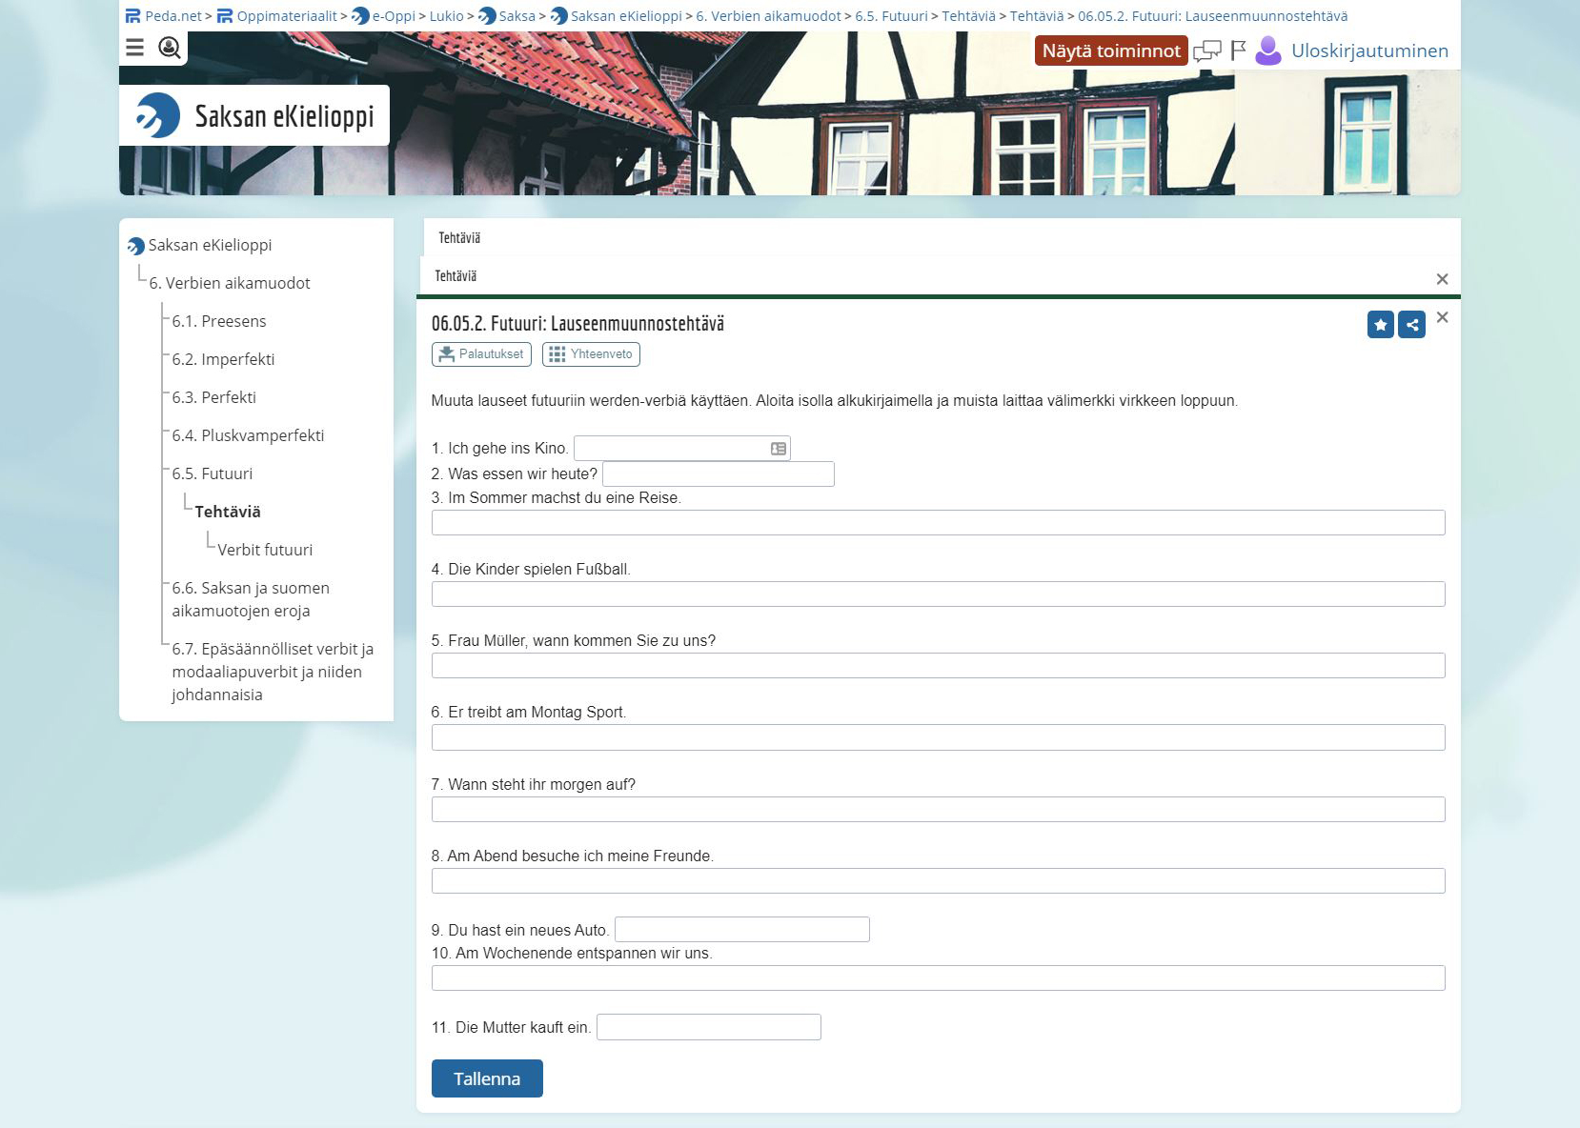Viewport: 1580px width, 1128px height.
Task: Go to 6.5. Futuuri breadcrumb link
Action: tap(891, 16)
